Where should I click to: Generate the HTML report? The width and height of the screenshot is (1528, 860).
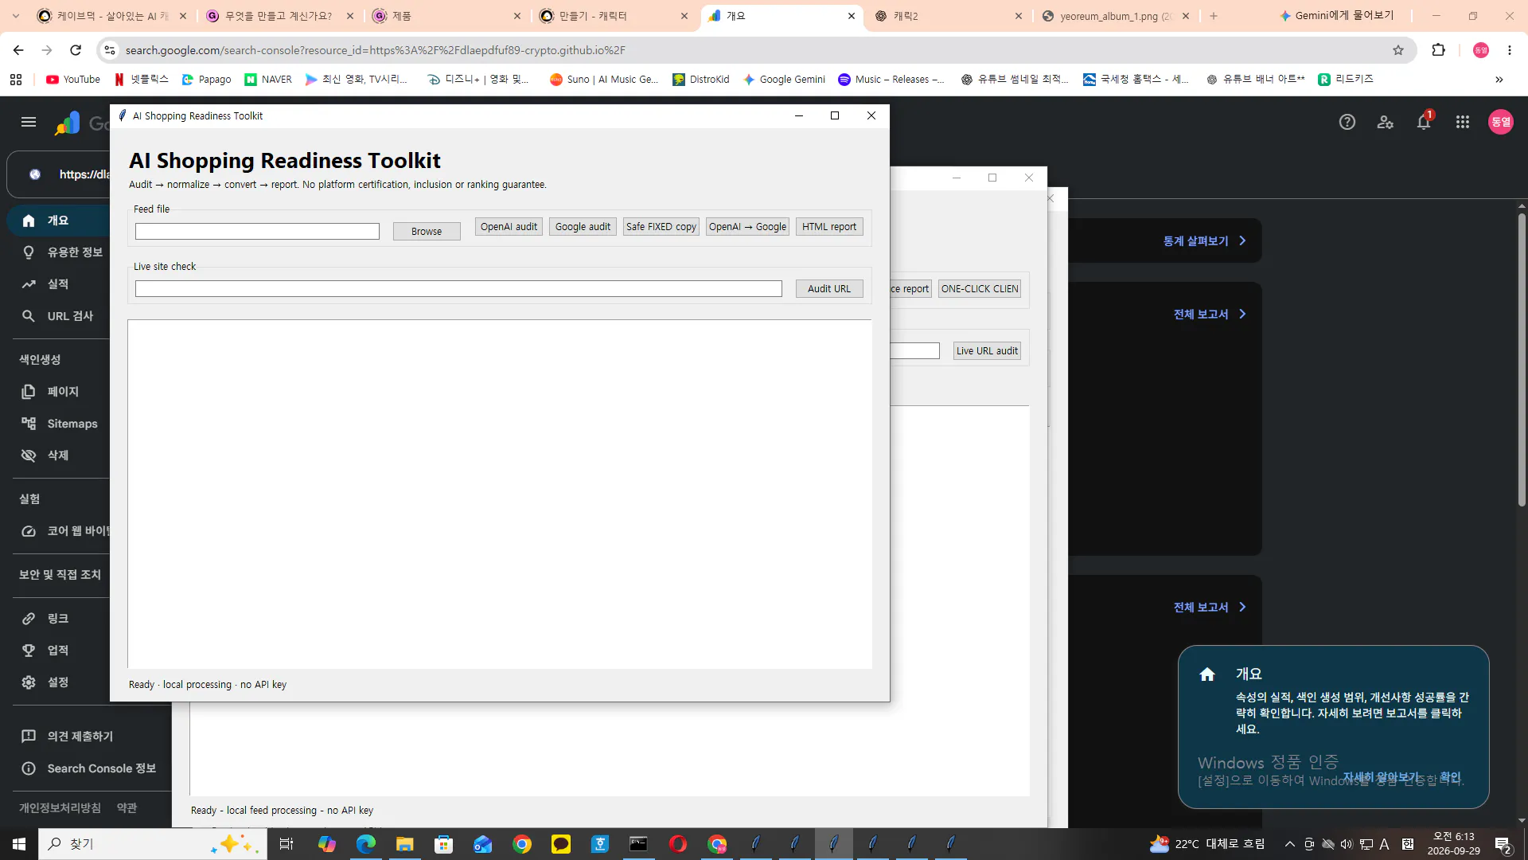coord(829,227)
